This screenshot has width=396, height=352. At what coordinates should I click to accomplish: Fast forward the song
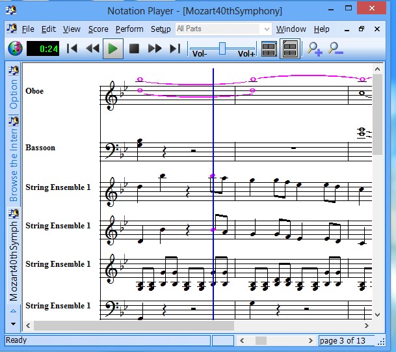point(155,48)
